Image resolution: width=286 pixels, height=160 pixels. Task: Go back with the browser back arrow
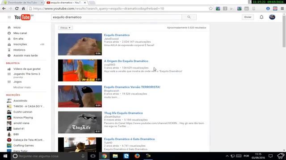point(4,8)
